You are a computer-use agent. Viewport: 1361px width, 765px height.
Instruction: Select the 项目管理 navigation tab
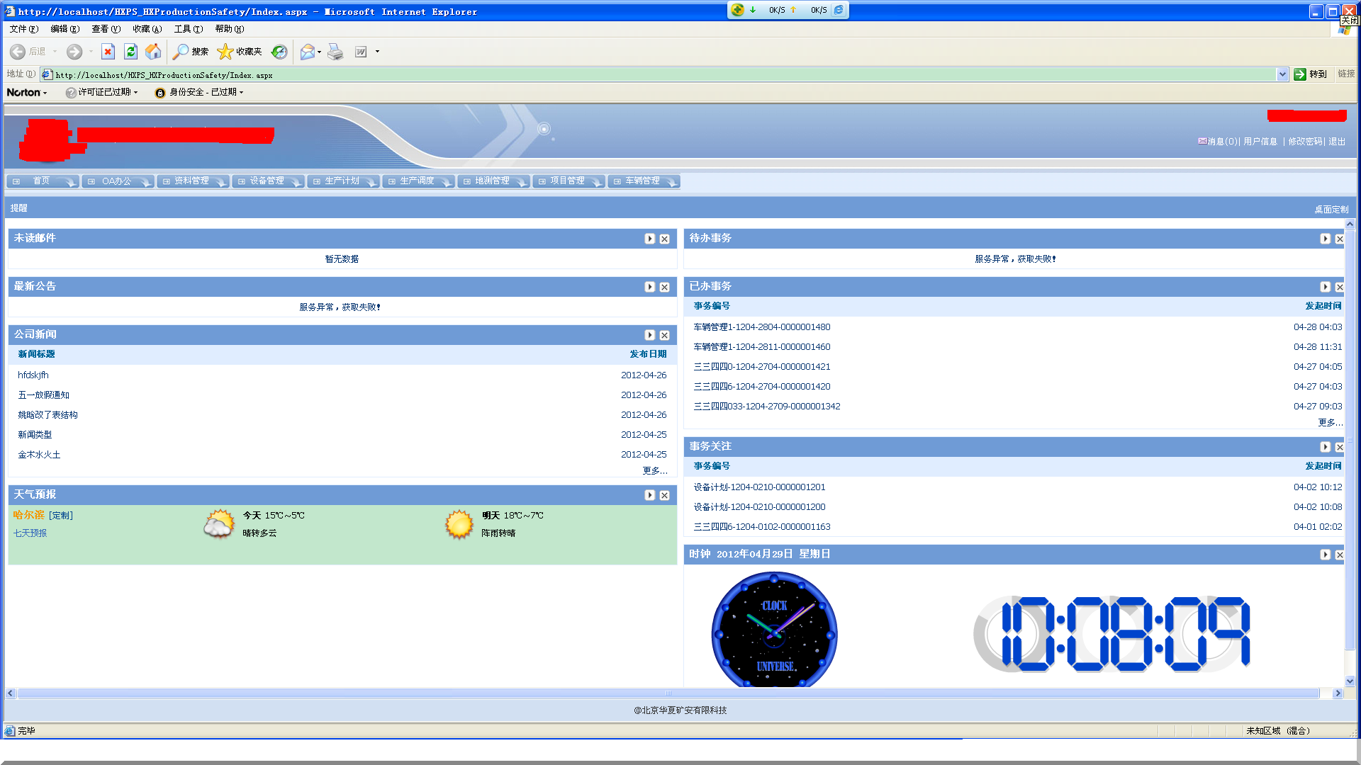click(x=569, y=181)
